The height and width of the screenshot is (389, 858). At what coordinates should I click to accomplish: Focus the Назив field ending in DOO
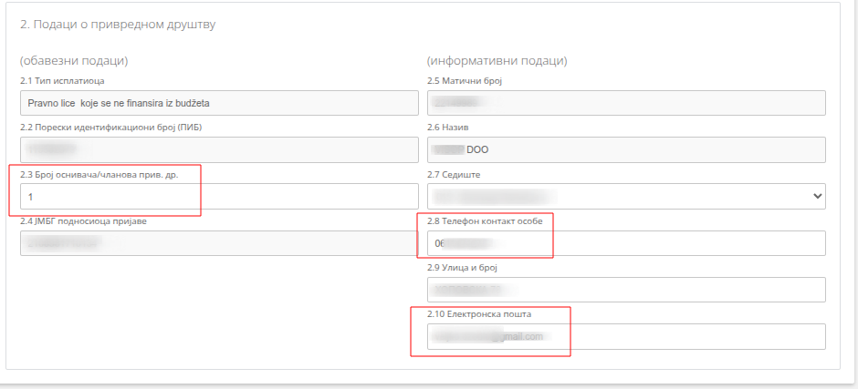point(625,149)
